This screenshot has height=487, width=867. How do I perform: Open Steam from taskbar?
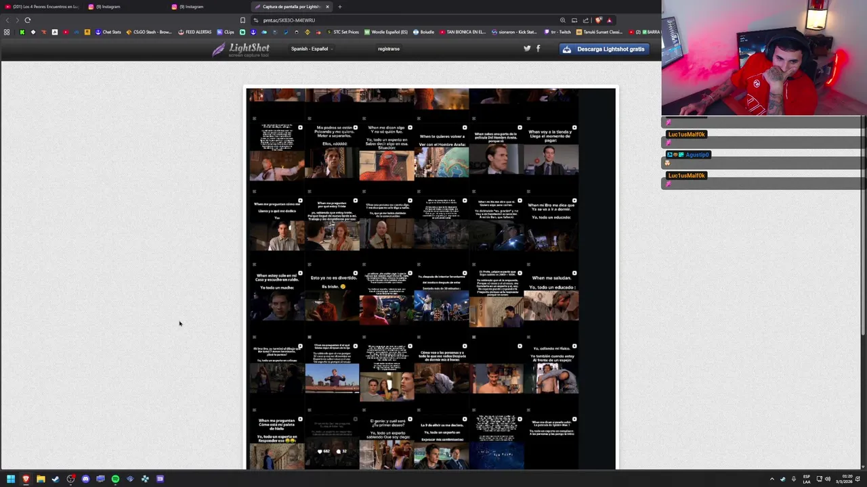[x=56, y=479]
